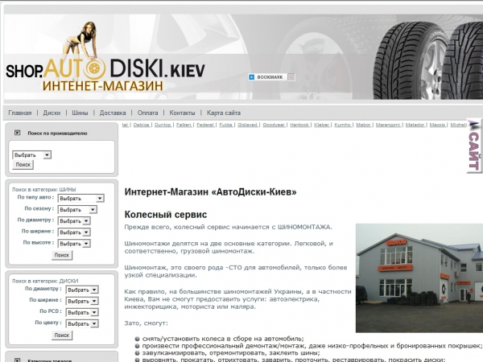Expand the 'По сезону' dropdown

(77, 210)
